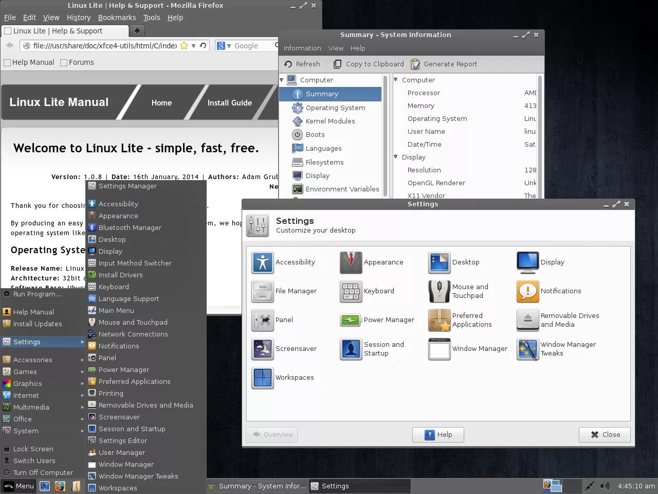Image resolution: width=658 pixels, height=494 pixels.
Task: Click Forums bookmark in Firefox toolbar
Action: pyautogui.click(x=77, y=63)
